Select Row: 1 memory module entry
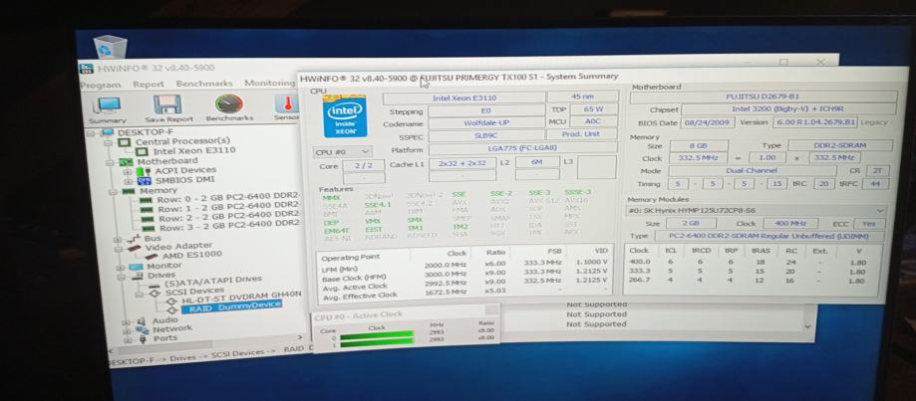This screenshot has height=401, width=916. 229,207
